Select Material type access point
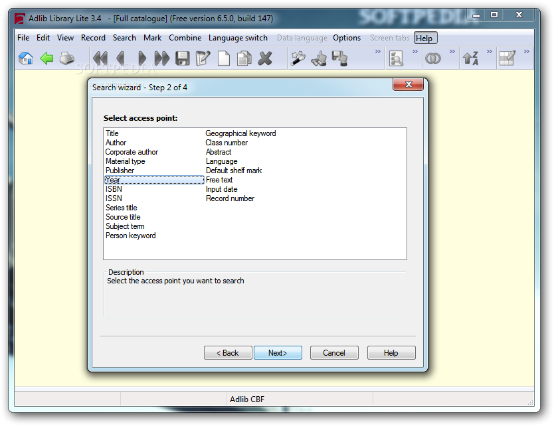This screenshot has height=426, width=554. pyautogui.click(x=125, y=161)
